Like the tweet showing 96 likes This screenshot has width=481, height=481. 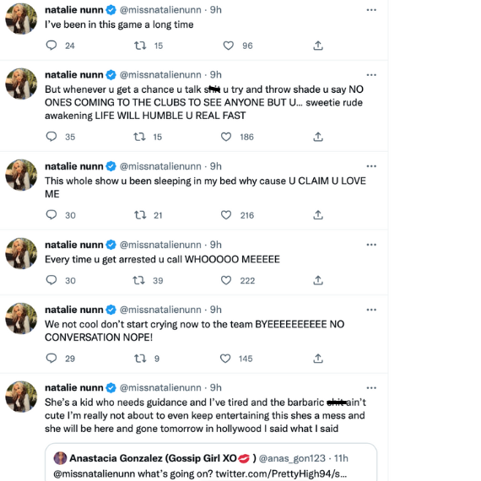[228, 46]
